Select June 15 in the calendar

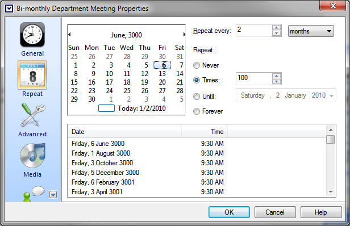click(x=74, y=82)
